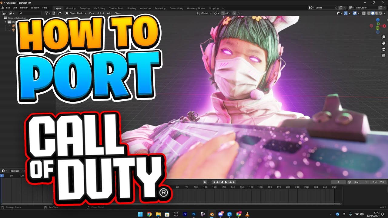Open the Render menu
This screenshot has height=218, width=388.
(x=24, y=8)
